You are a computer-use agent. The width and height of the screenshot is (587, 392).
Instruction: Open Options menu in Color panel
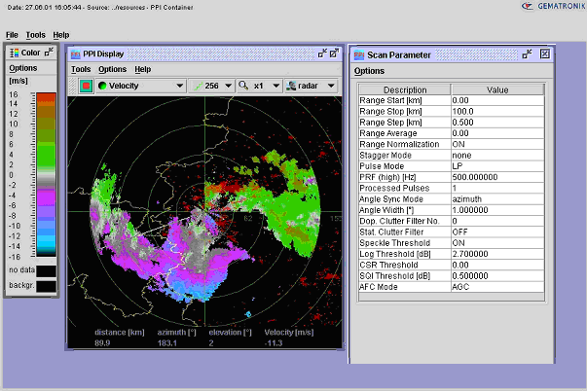[23, 68]
